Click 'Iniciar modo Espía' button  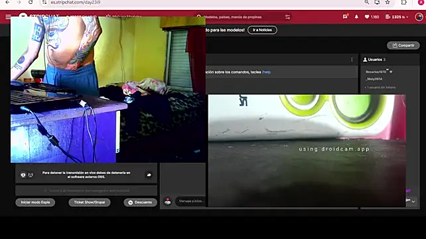[x=35, y=202]
